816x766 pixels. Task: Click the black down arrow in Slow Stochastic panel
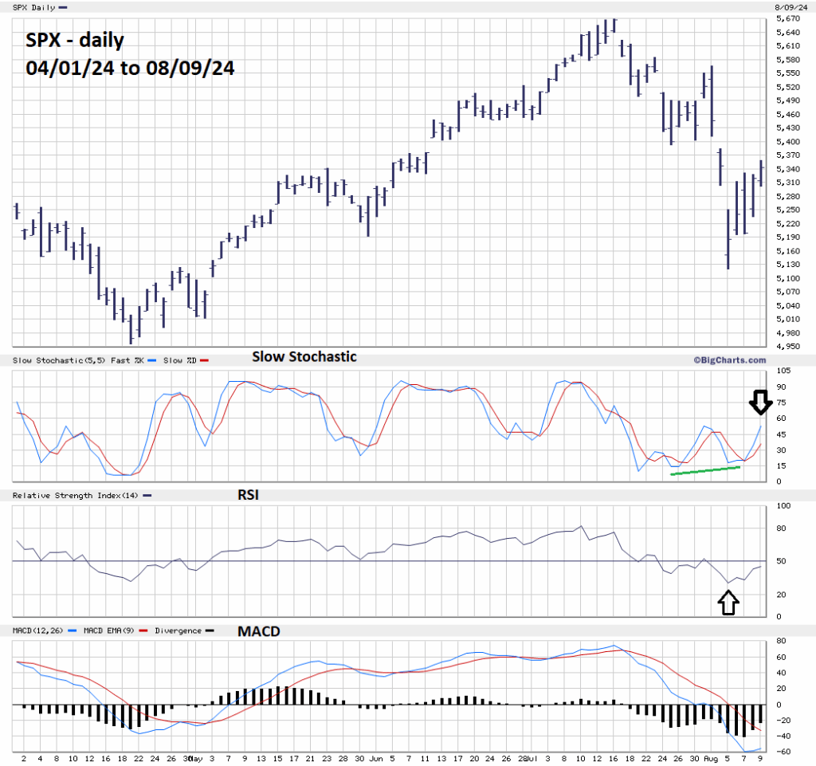coord(759,402)
